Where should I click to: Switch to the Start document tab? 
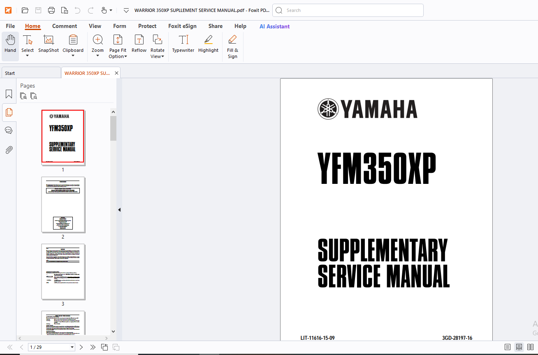coord(31,73)
